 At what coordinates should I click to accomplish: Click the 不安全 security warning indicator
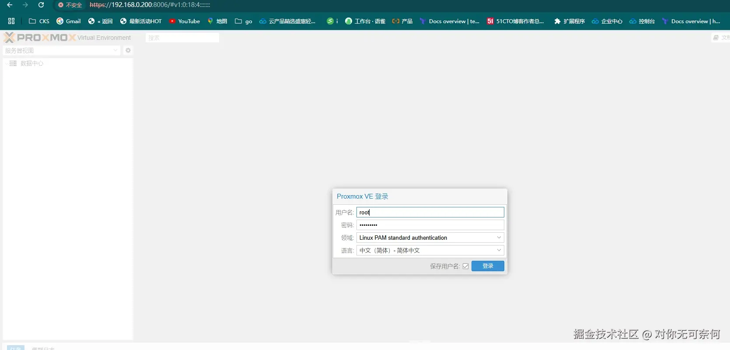click(x=70, y=5)
